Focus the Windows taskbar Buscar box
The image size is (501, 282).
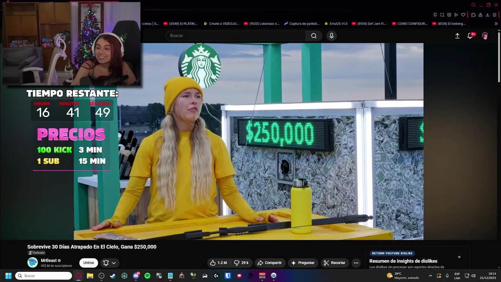pyautogui.click(x=43, y=276)
